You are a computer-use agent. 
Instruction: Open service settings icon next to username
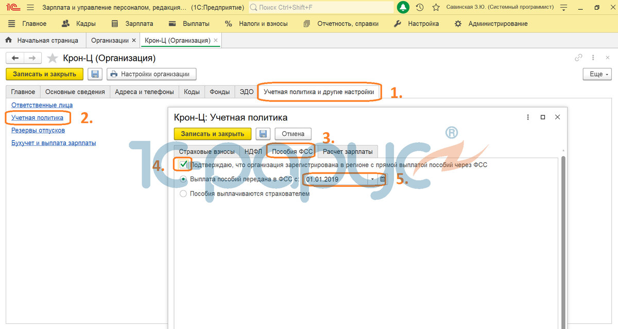click(x=564, y=7)
